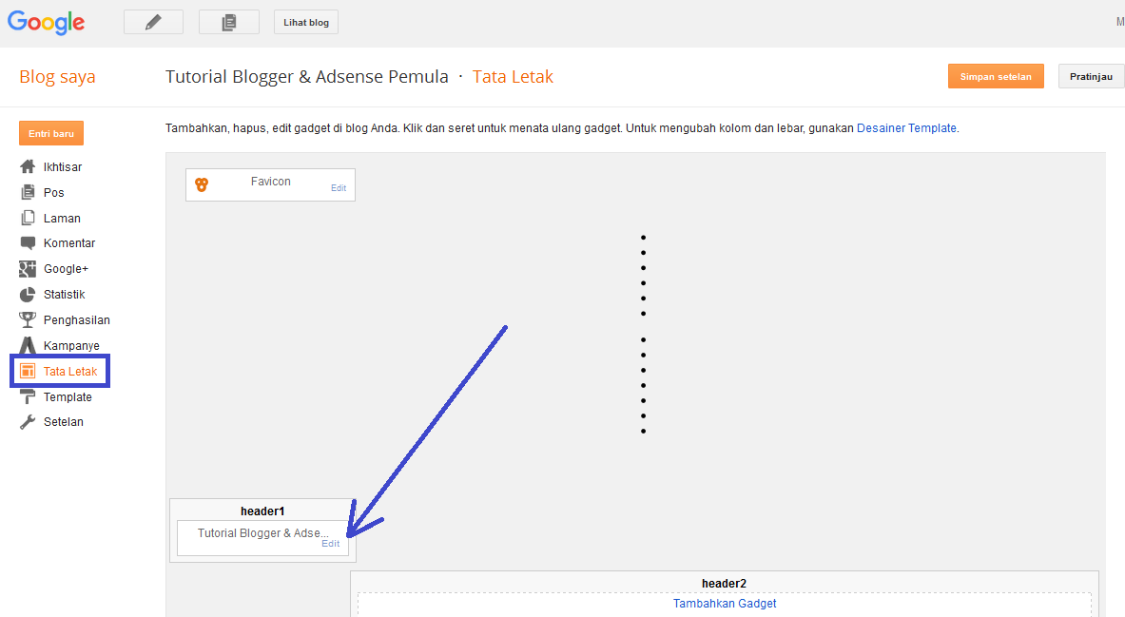Click the Ikhtisar home icon

coord(28,166)
